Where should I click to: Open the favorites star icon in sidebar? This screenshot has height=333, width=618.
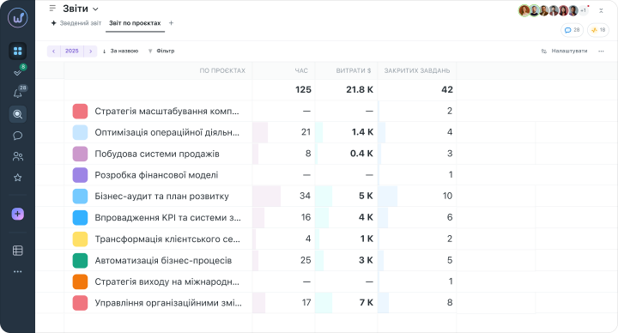click(18, 178)
